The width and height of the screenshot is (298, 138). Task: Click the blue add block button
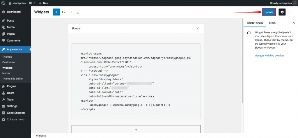point(56,12)
